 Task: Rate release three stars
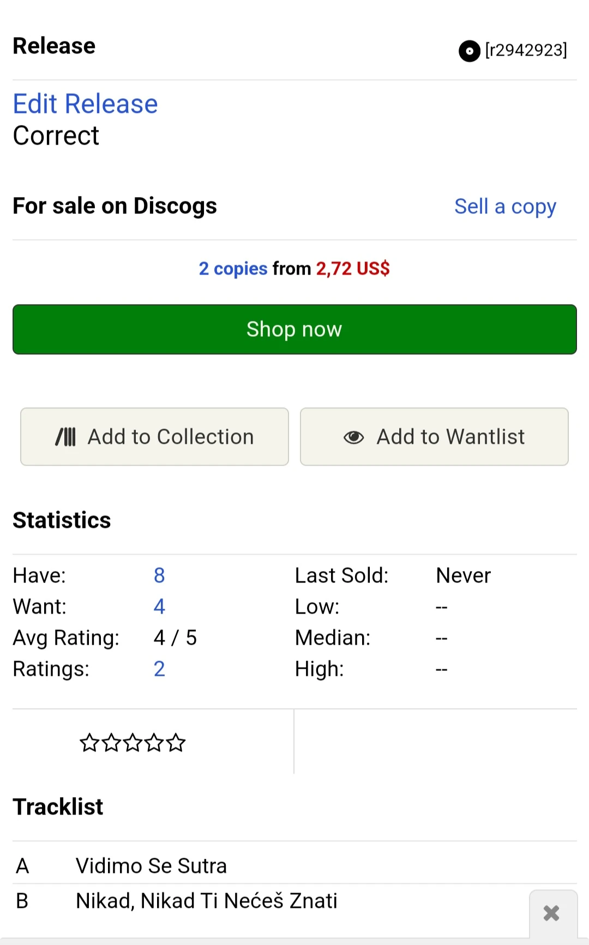[x=133, y=743]
